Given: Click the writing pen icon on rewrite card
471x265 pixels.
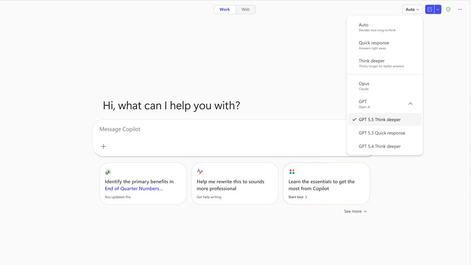Looking at the screenshot, I should [x=200, y=172].
